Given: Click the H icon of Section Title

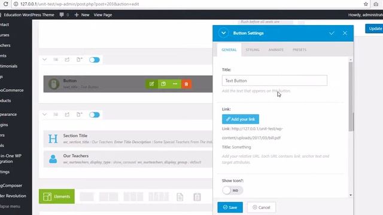Looking at the screenshot, I should tap(53, 139).
